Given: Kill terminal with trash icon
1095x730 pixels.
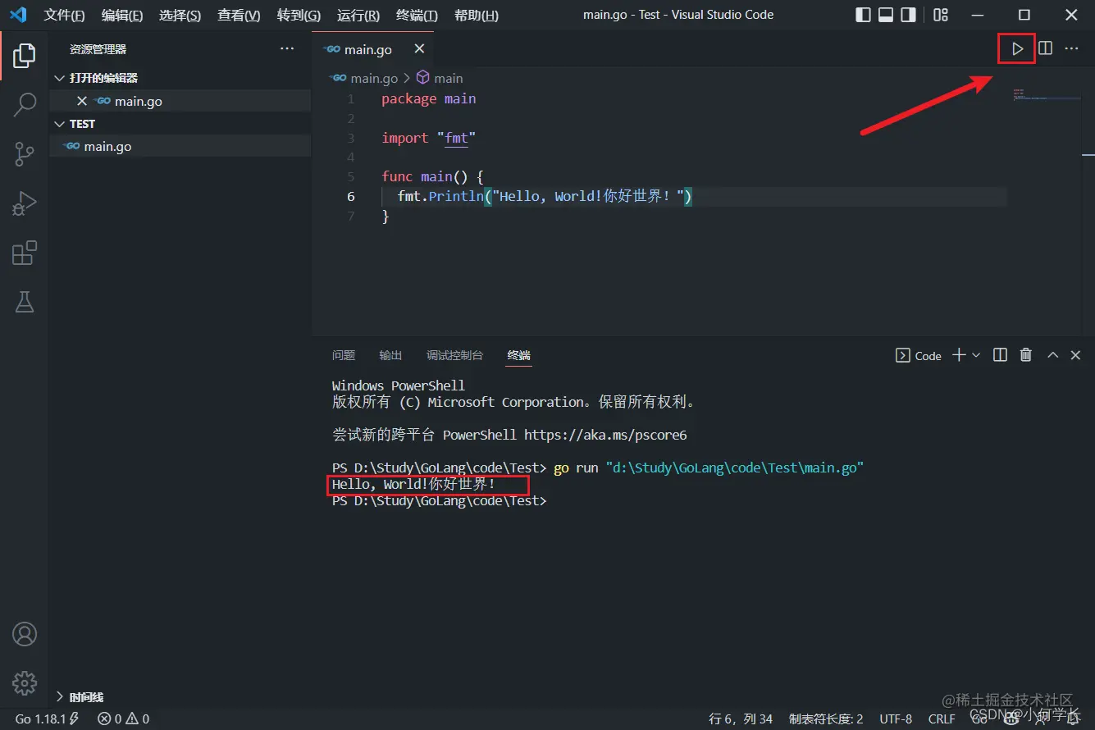Looking at the screenshot, I should (1025, 355).
